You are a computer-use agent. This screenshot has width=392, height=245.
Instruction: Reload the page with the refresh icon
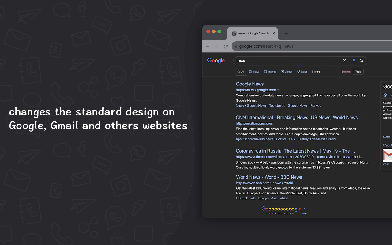226,47
